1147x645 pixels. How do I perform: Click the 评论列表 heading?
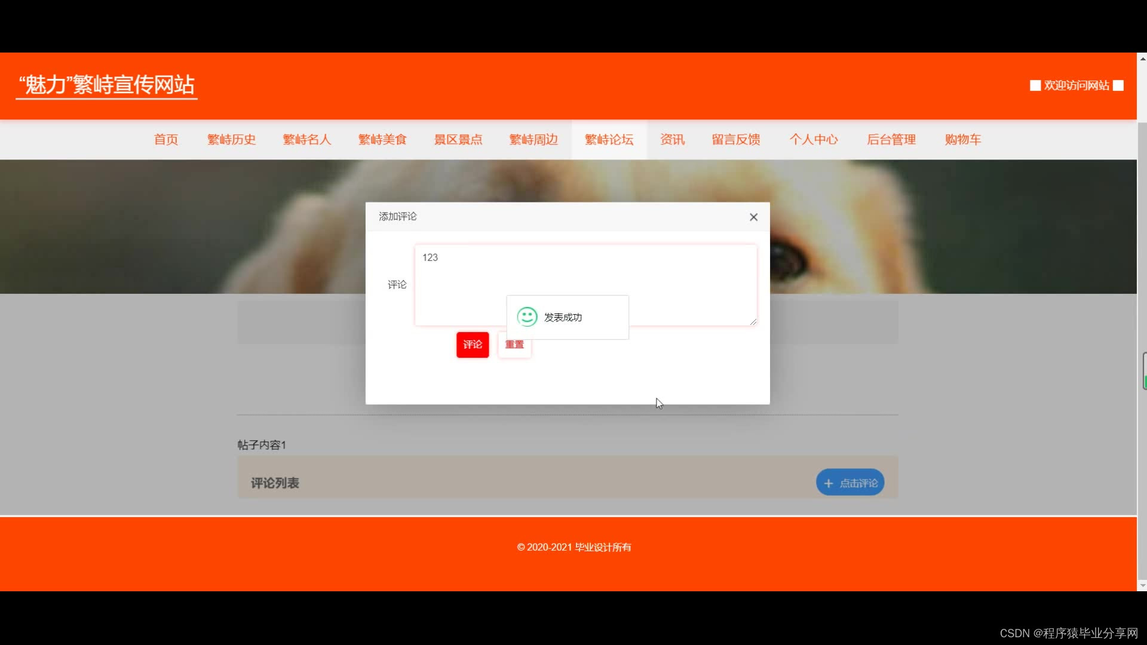(x=275, y=483)
